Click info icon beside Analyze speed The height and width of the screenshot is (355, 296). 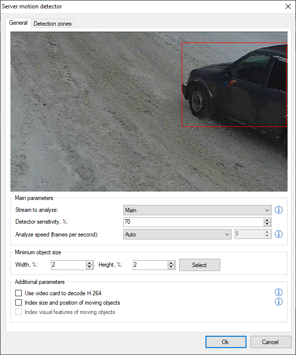(279, 234)
